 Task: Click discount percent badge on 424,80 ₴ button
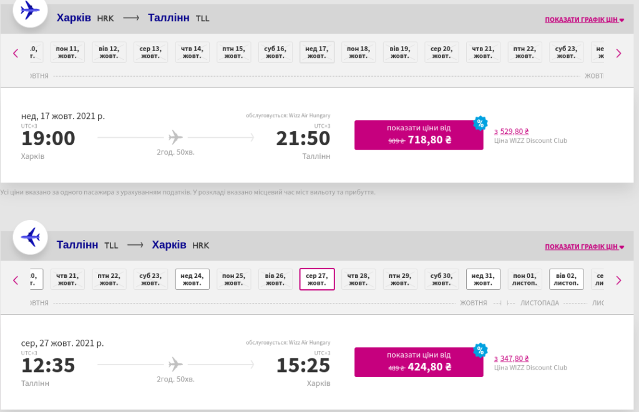pyautogui.click(x=480, y=350)
